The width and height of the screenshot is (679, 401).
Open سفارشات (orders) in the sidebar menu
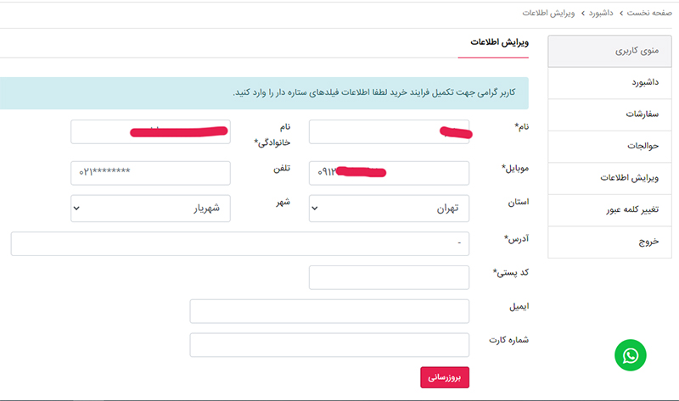(x=609, y=114)
